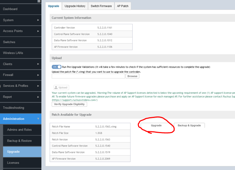This screenshot has width=235, height=170.
Task: Select the AP Patch tab
Action: (x=123, y=6)
